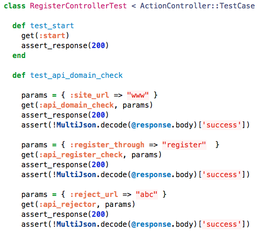The width and height of the screenshot is (262, 233).
Task: Click the :start symbol in get call
Action: click(52, 36)
